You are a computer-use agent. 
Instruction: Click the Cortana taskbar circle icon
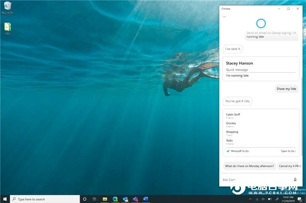pos(85,199)
